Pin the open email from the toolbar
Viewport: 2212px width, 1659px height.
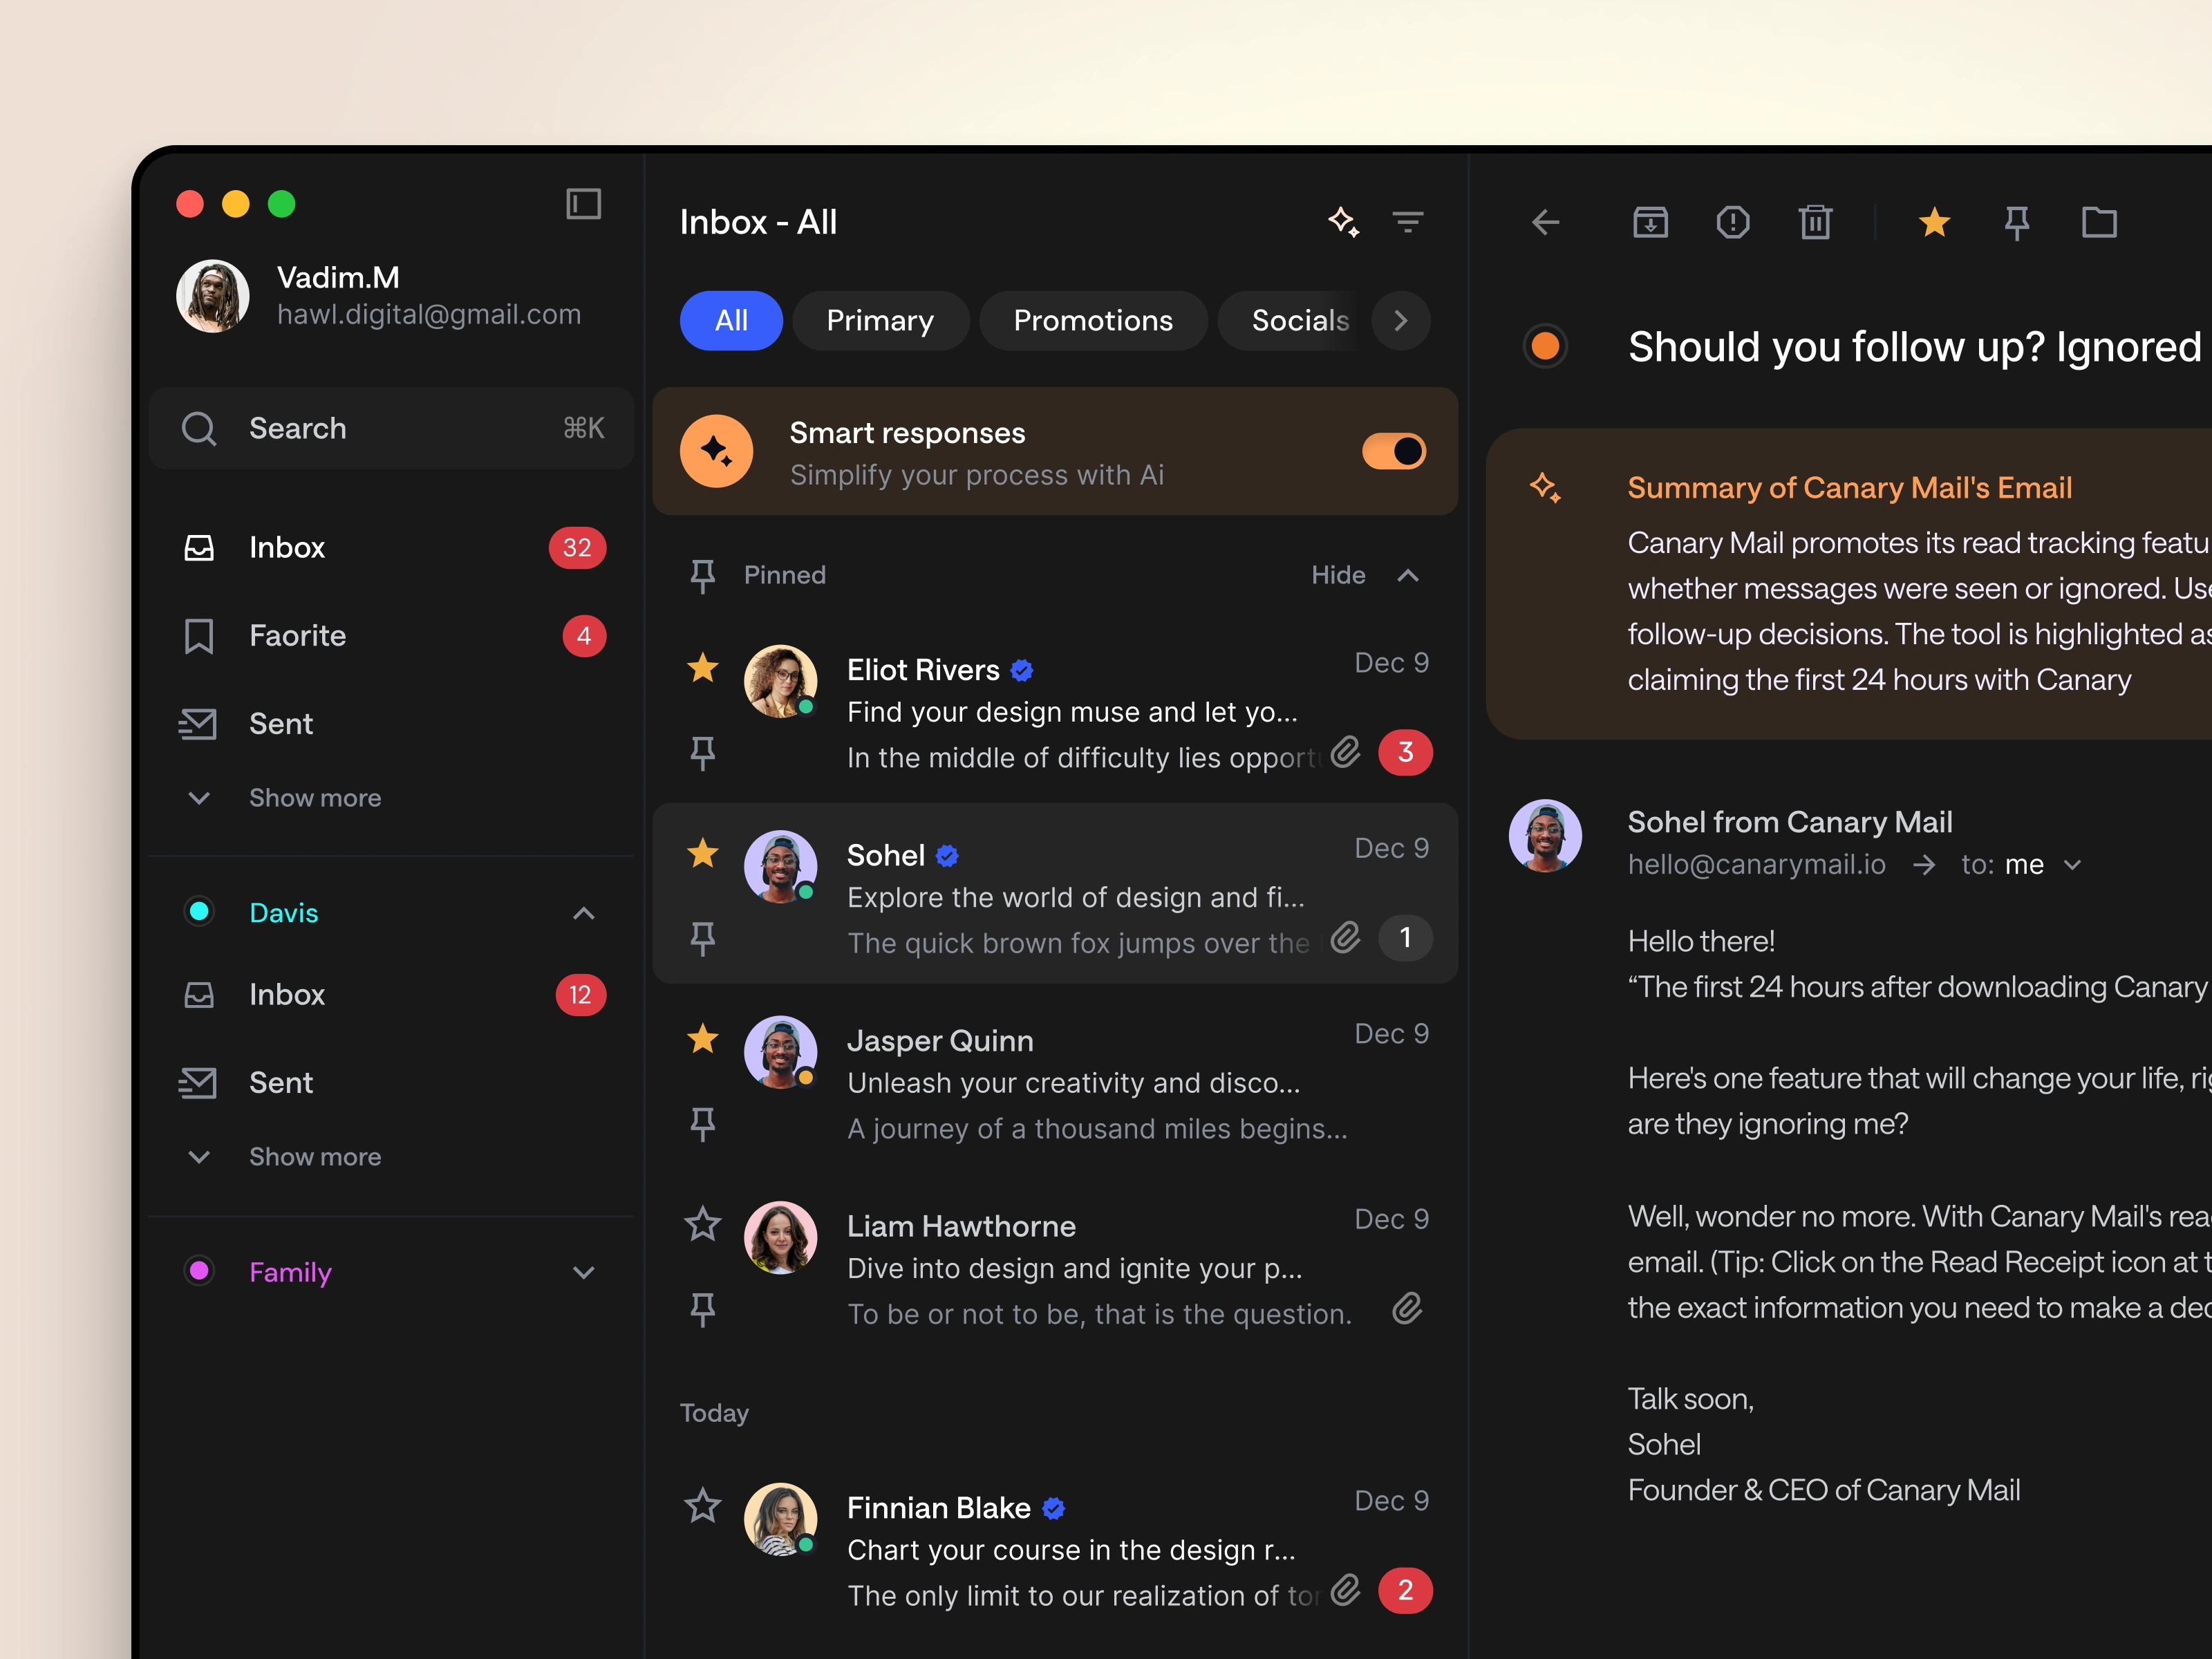(x=2017, y=222)
